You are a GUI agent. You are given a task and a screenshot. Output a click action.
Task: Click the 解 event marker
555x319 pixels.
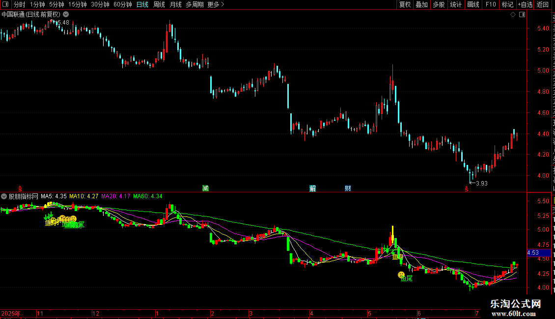pyautogui.click(x=312, y=188)
